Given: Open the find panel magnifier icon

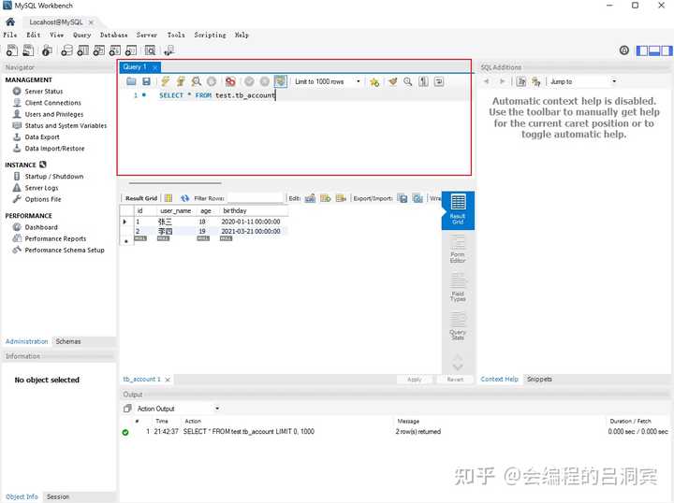Looking at the screenshot, I should (x=407, y=81).
